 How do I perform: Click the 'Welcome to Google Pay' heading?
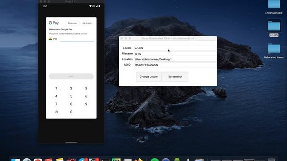[61, 30]
